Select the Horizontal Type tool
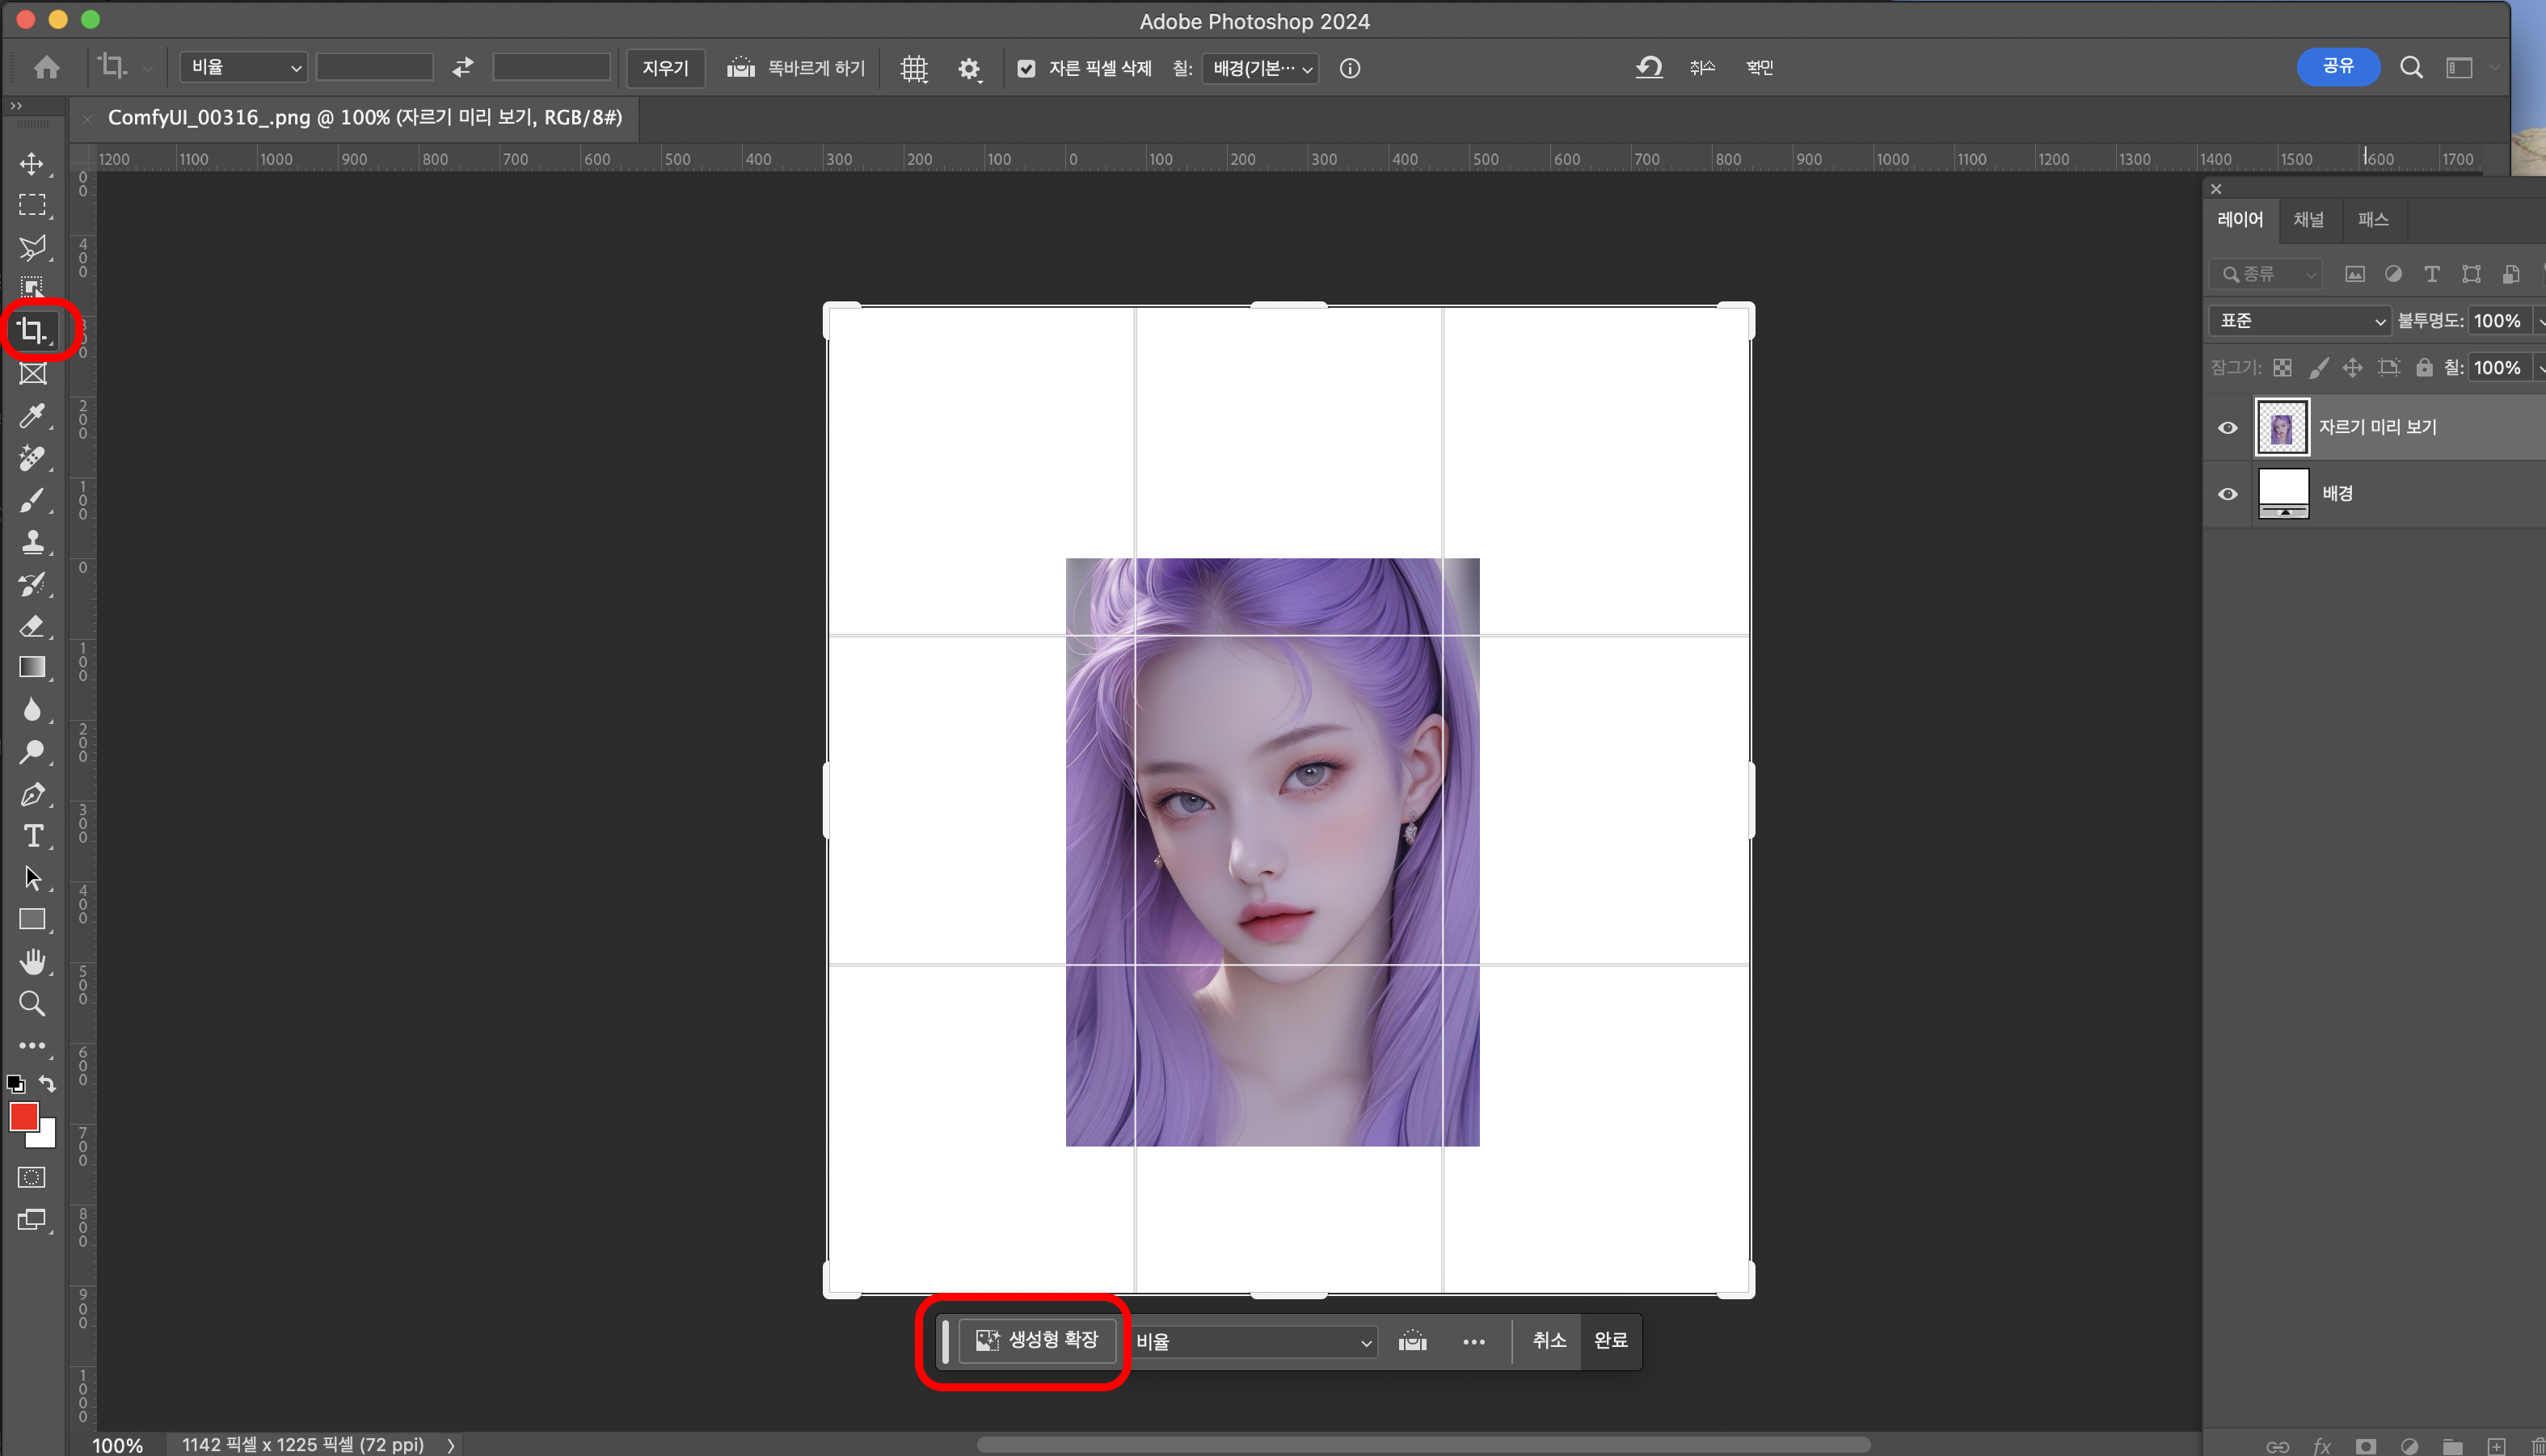 coord(32,836)
